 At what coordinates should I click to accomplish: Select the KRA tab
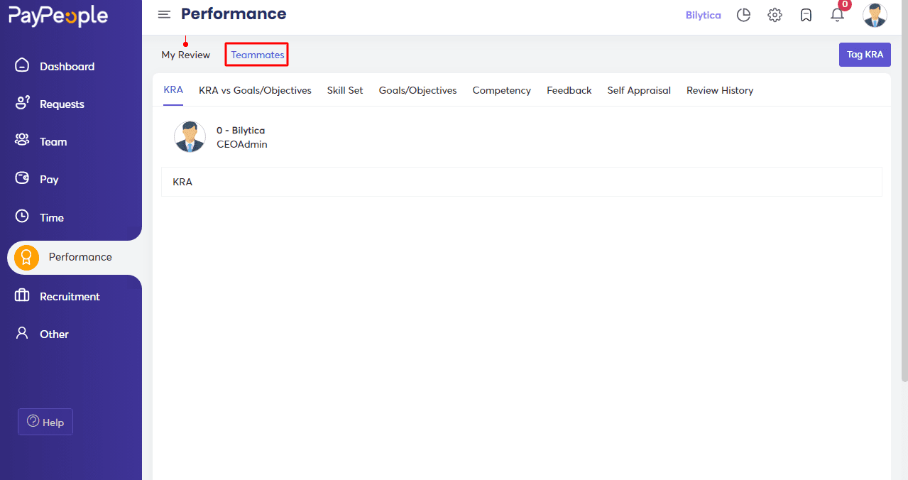click(x=173, y=90)
